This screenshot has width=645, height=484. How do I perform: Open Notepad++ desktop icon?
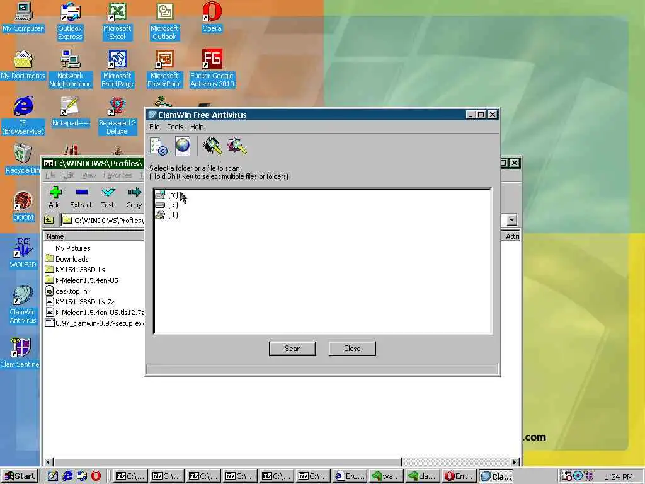tap(70, 112)
